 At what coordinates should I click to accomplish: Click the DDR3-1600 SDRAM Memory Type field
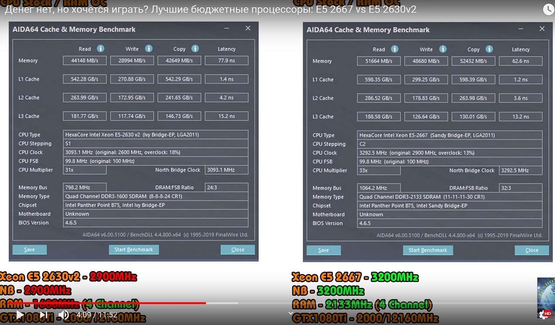click(156, 196)
